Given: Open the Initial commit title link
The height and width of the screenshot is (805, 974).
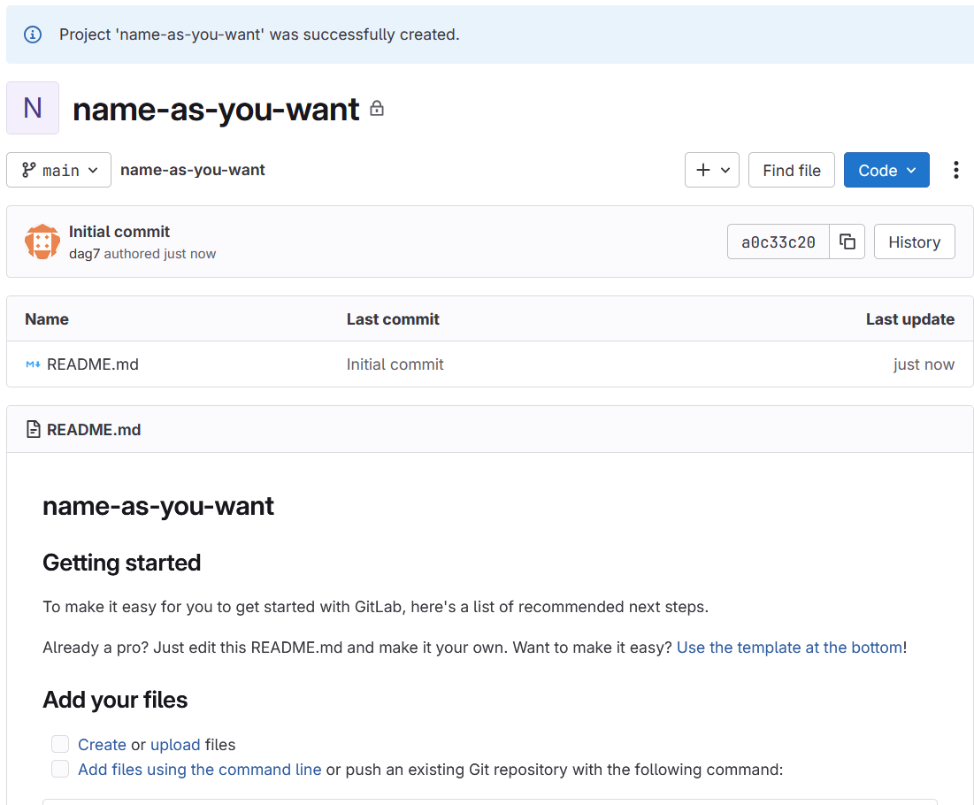Looking at the screenshot, I should [119, 232].
